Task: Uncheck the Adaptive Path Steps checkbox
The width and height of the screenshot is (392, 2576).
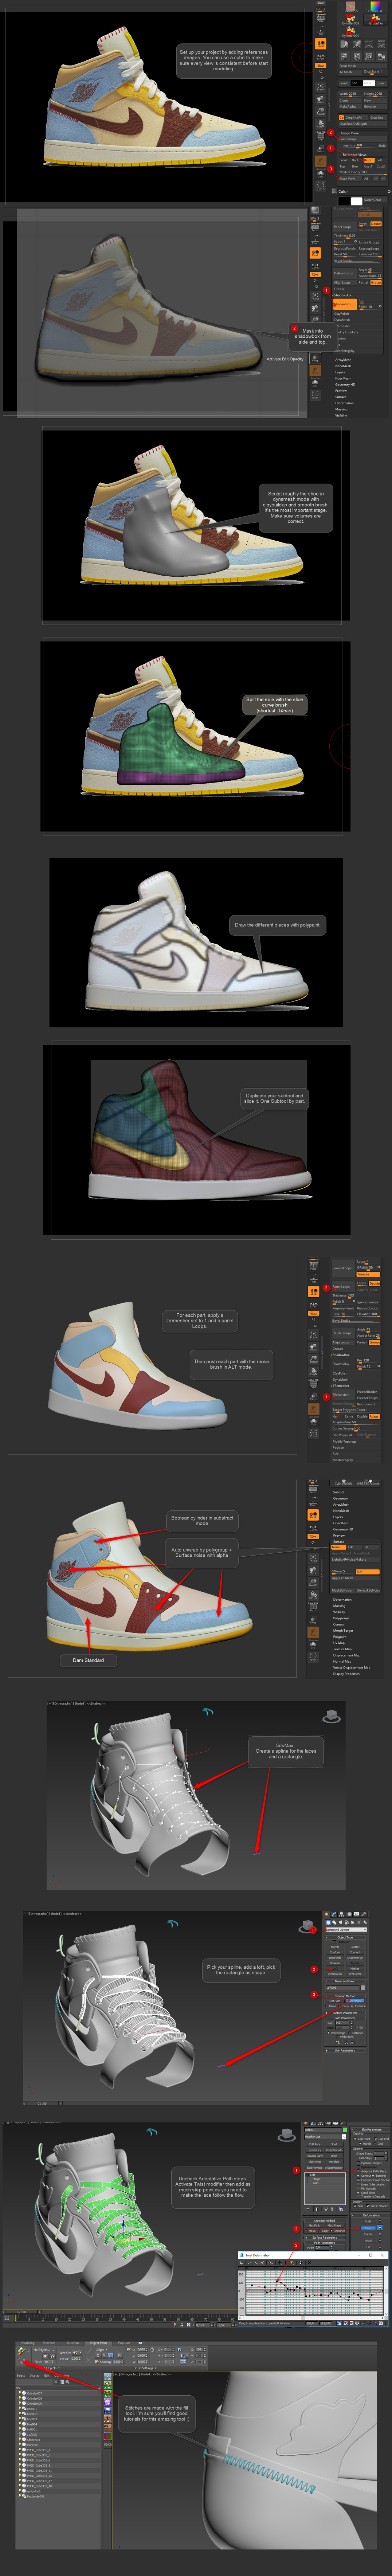Action: point(359,2171)
